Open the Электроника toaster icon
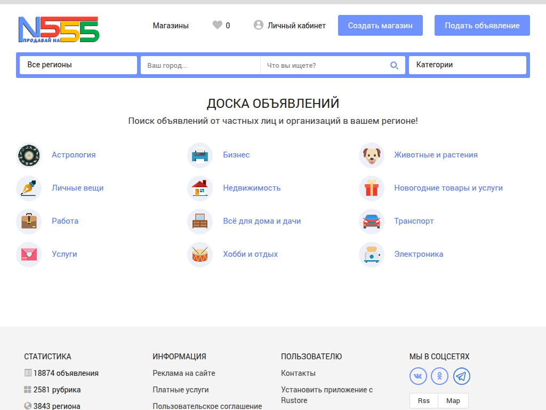Screen dimensions: 546x410 coord(371,254)
